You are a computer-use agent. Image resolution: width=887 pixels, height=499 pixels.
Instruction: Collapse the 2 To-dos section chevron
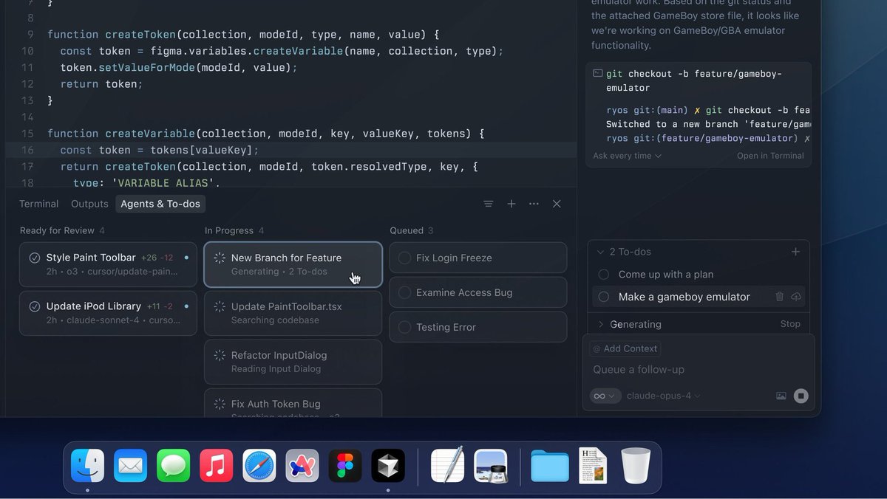600,252
